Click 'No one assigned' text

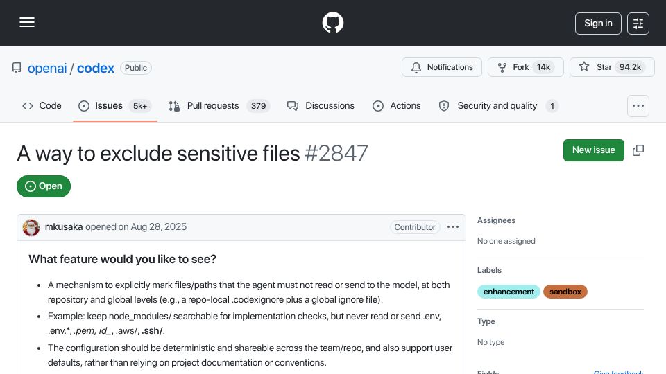coord(506,241)
